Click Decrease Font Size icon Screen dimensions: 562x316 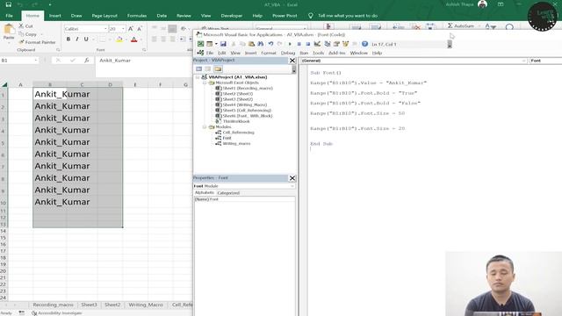coord(140,29)
